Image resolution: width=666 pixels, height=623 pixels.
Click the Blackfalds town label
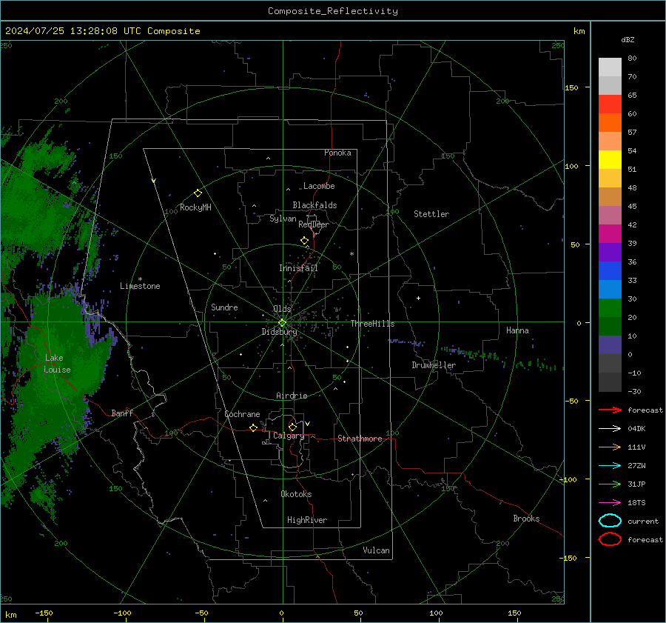pos(314,205)
